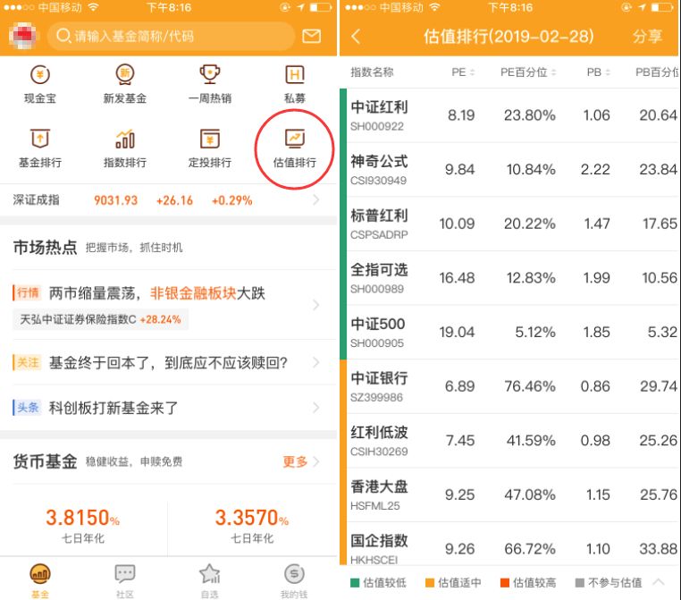
Task: Tap 货币基金 section title
Action: 46,461
